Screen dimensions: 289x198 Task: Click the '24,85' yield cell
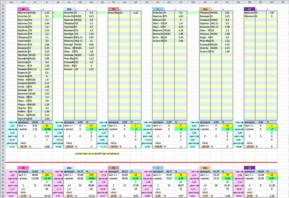249,196
